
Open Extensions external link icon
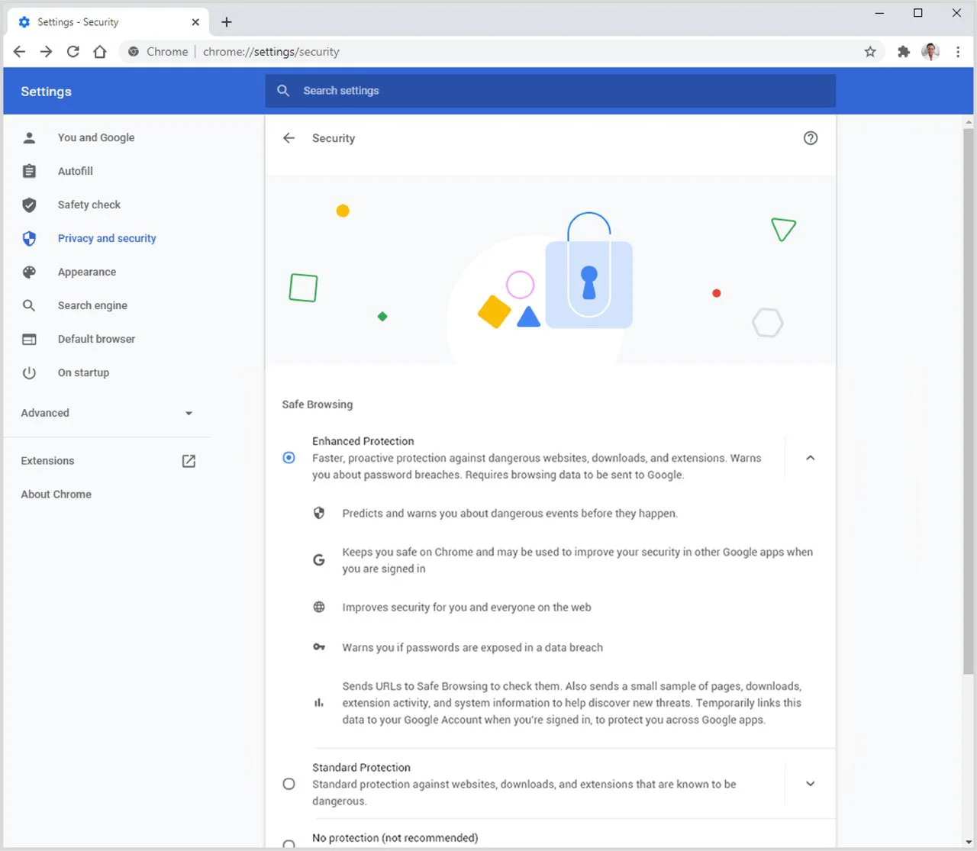(189, 461)
